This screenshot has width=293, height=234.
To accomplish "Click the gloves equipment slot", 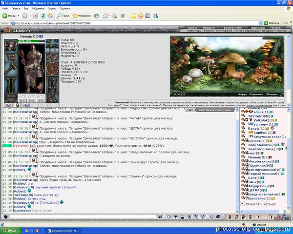I will [52, 57].
